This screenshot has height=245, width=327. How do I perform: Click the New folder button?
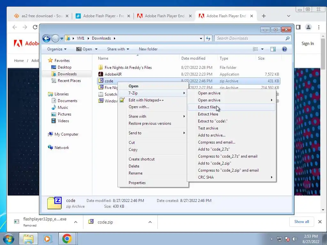pos(148,49)
